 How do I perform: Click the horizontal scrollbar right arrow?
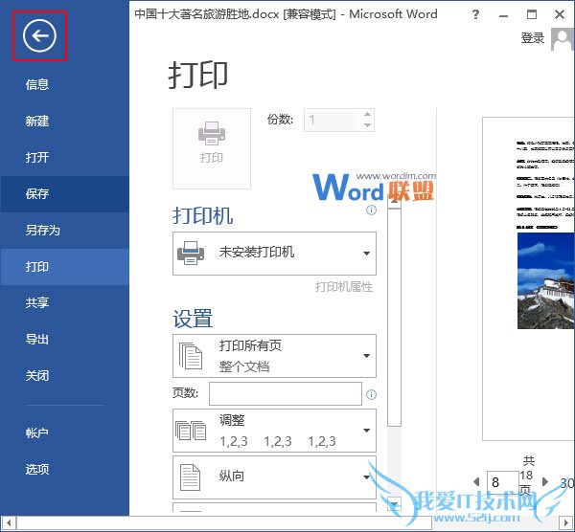point(566,522)
